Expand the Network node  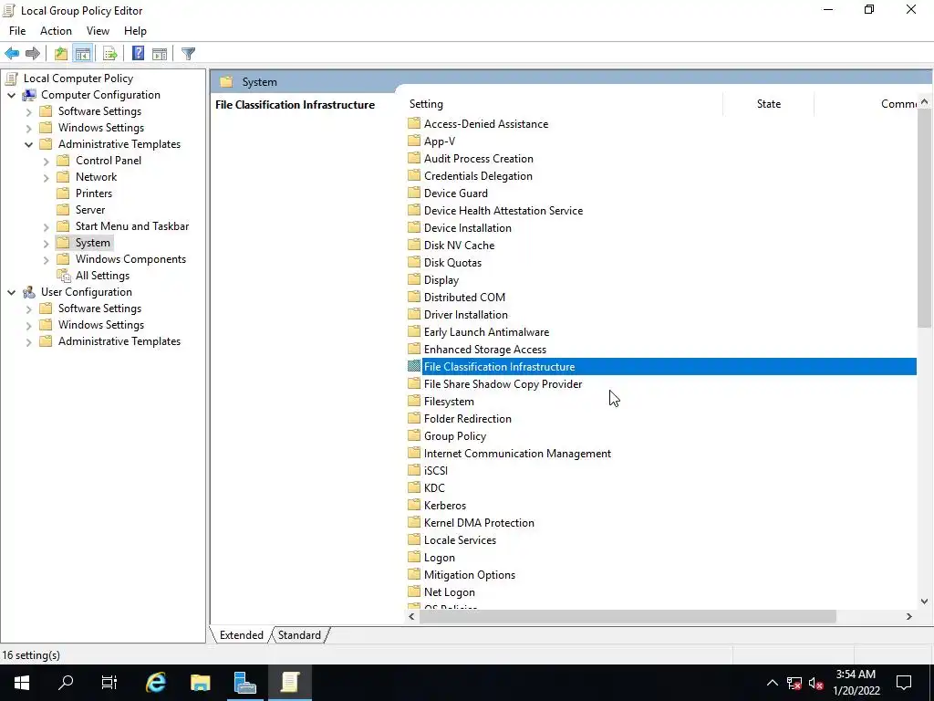[46, 177]
